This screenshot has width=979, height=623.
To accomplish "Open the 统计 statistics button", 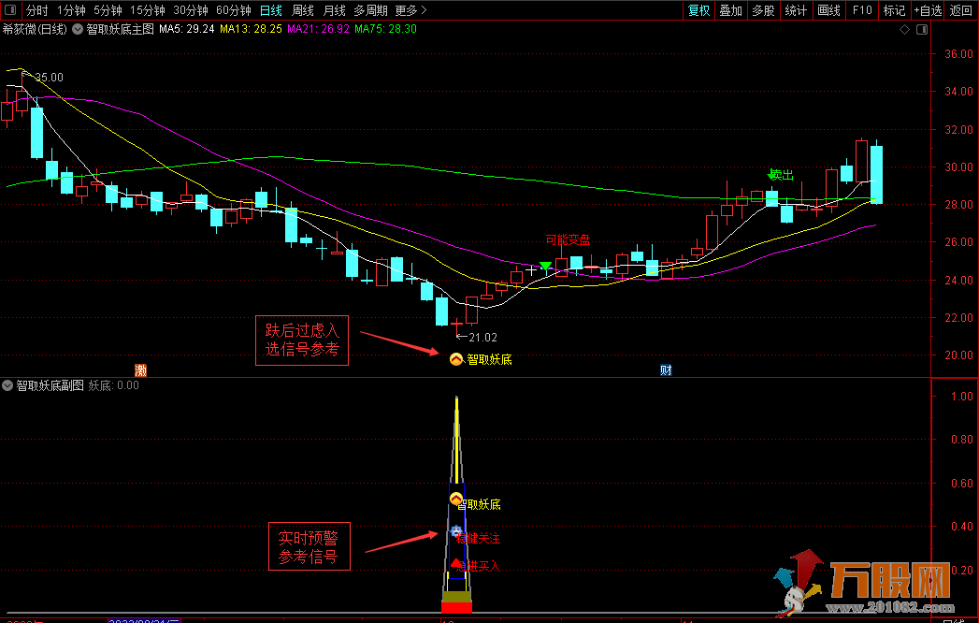I will (x=796, y=10).
